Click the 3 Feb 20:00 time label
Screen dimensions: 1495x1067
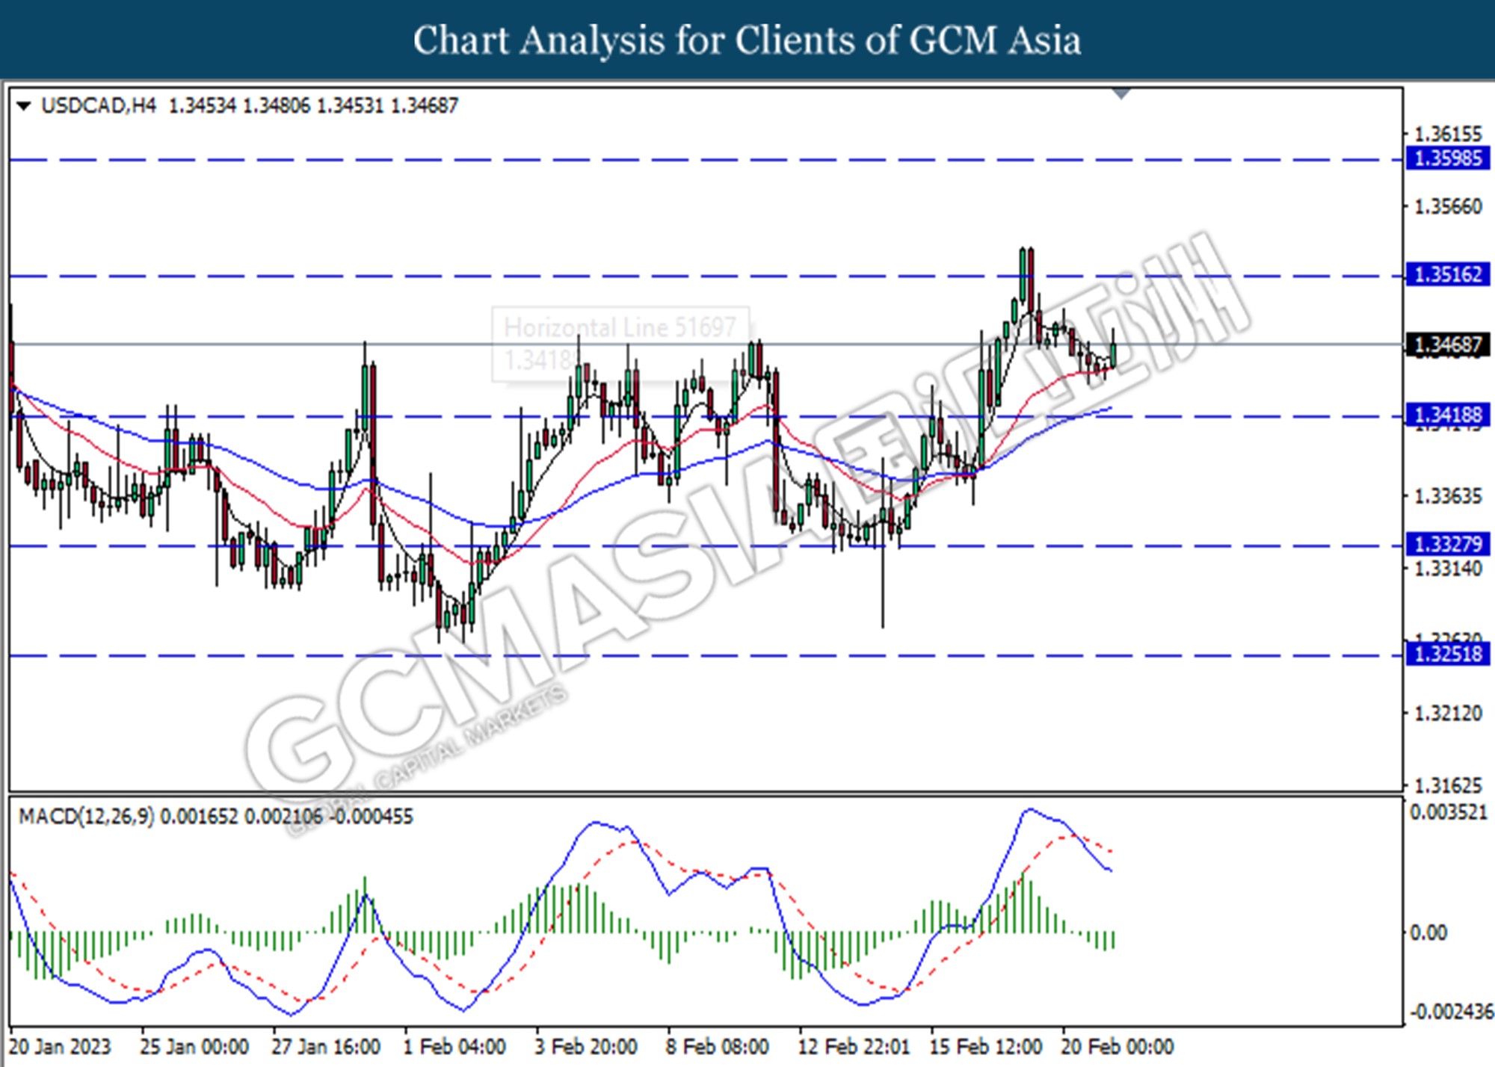click(586, 1047)
